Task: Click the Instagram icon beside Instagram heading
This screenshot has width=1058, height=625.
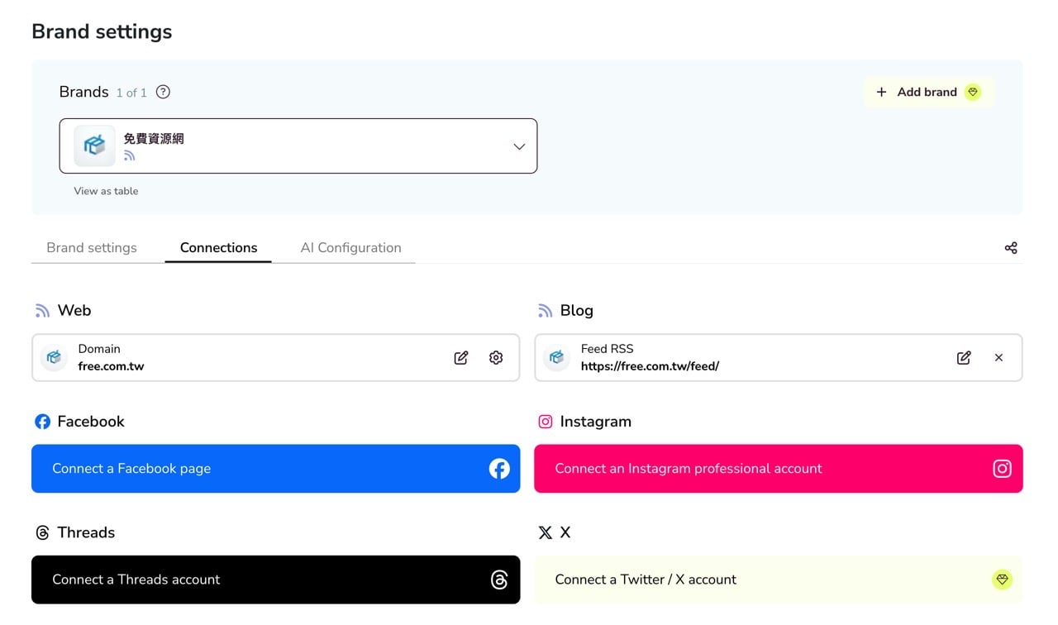Action: pos(546,422)
